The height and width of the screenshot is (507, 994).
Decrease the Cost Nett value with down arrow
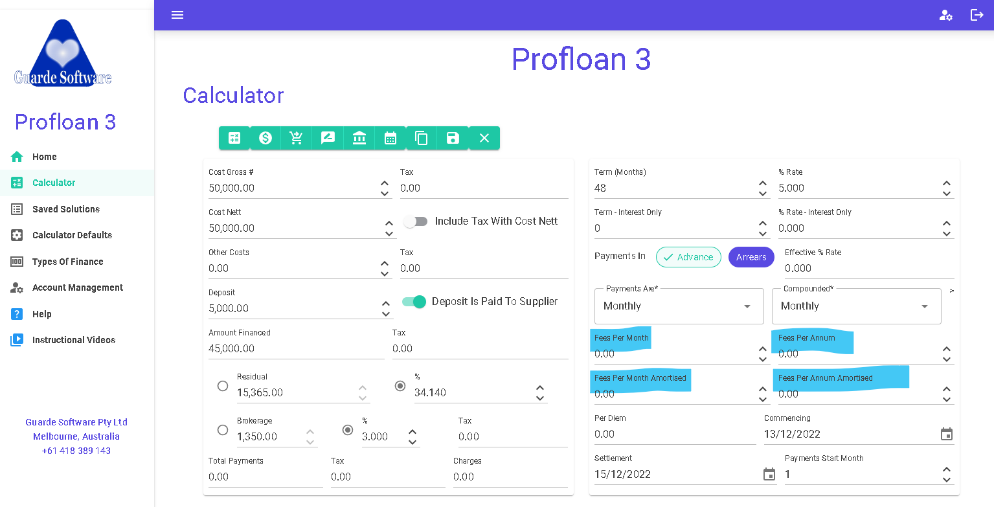pos(389,234)
